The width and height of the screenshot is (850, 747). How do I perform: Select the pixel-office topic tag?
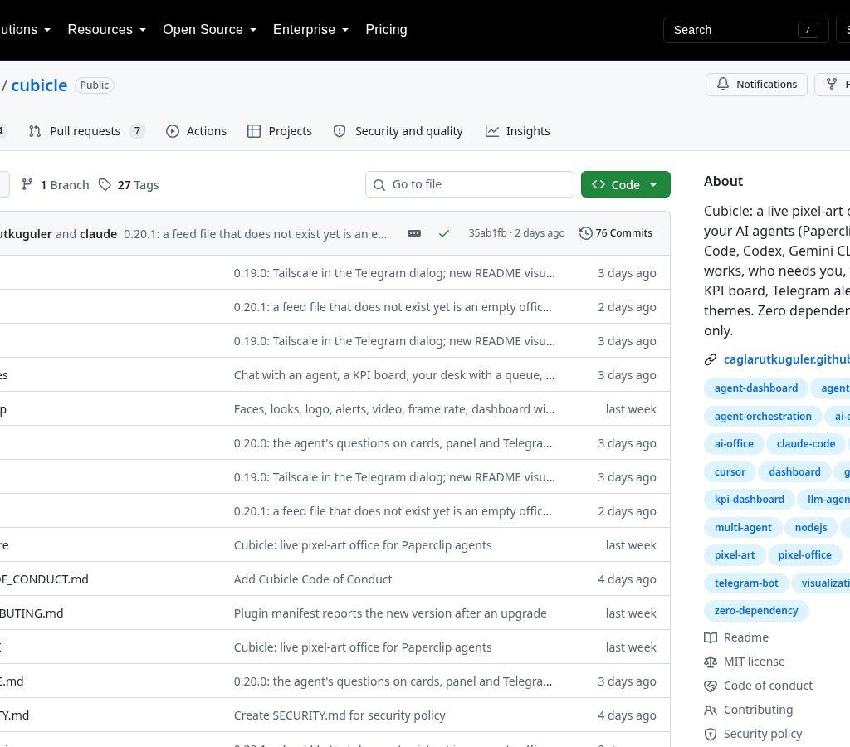(804, 555)
